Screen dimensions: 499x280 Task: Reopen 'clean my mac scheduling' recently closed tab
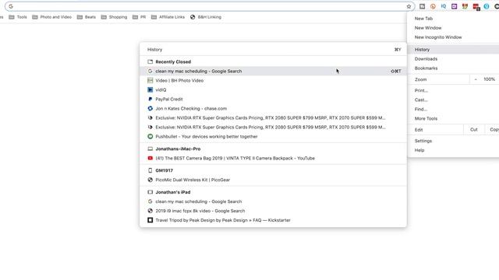coord(273,71)
